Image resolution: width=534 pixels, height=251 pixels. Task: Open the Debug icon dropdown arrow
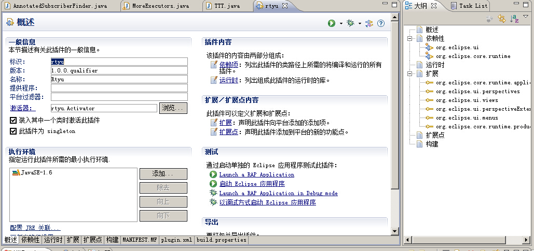(360, 23)
